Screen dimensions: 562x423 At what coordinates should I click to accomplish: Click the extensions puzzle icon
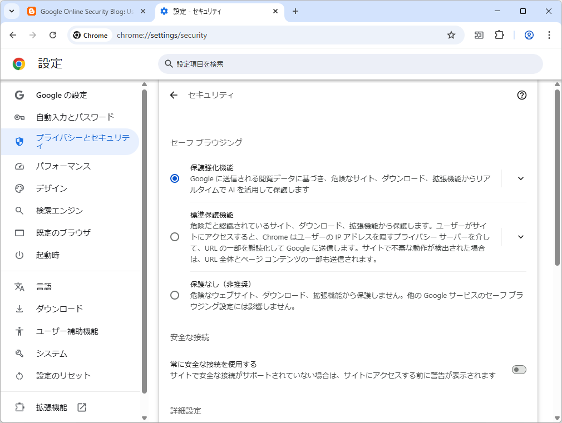[x=499, y=34]
